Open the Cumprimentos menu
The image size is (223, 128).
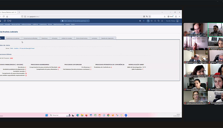click(43, 24)
